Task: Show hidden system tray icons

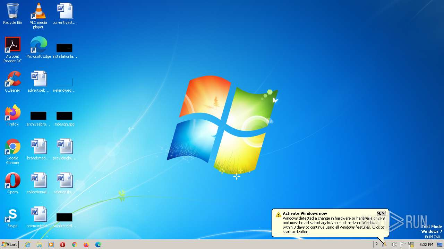Action: tap(376, 245)
